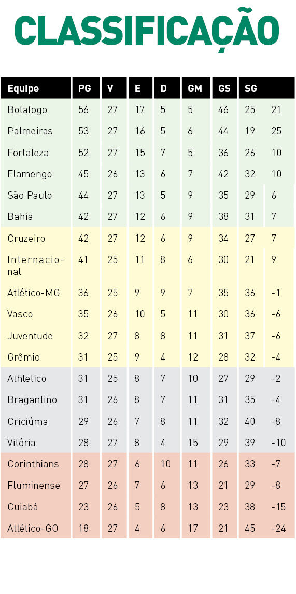Click the Corinthians team name
This screenshot has width=296, height=594.
coord(33,464)
